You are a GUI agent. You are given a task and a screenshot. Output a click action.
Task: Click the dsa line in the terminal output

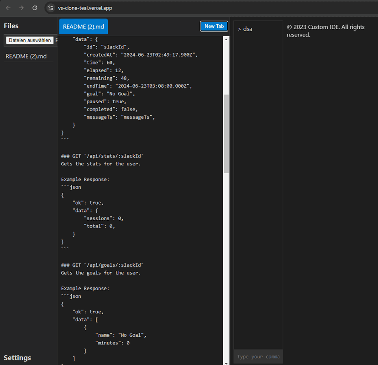tap(245, 29)
